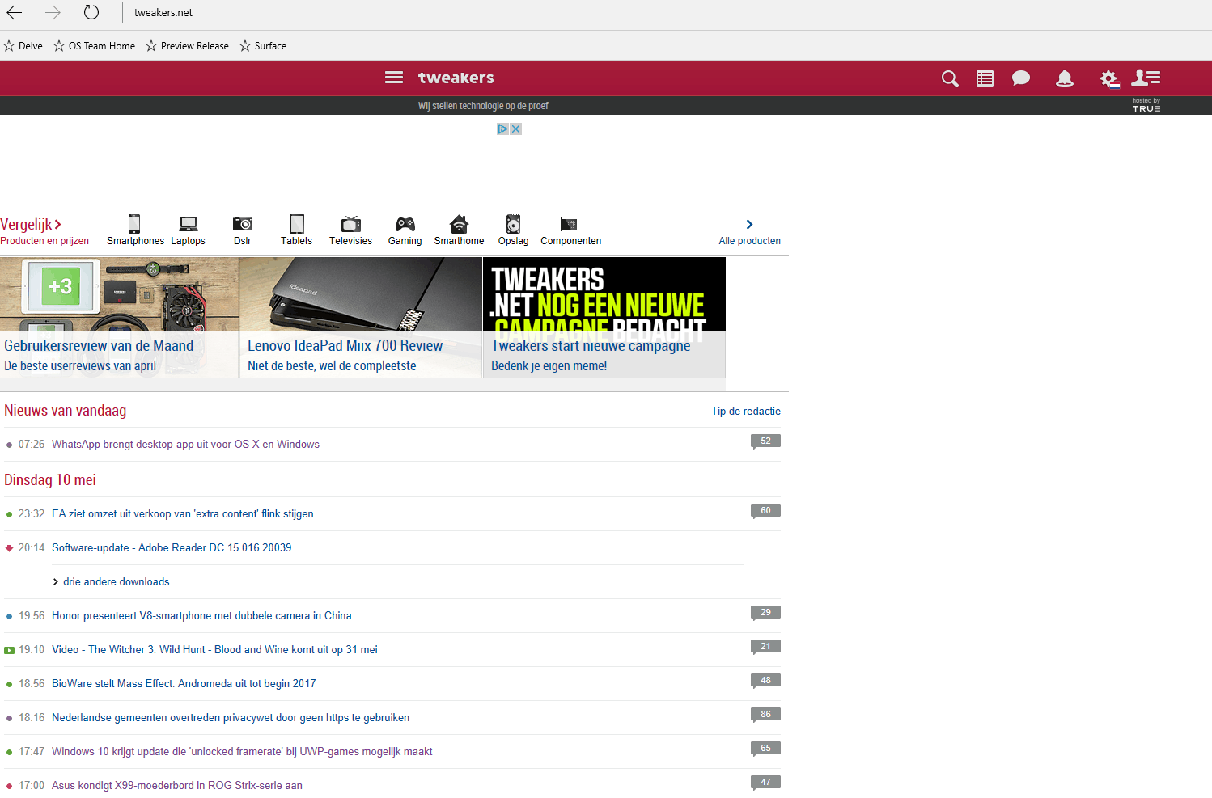
Task: Click the Nieuws van vandaag heading
Action: 66,411
